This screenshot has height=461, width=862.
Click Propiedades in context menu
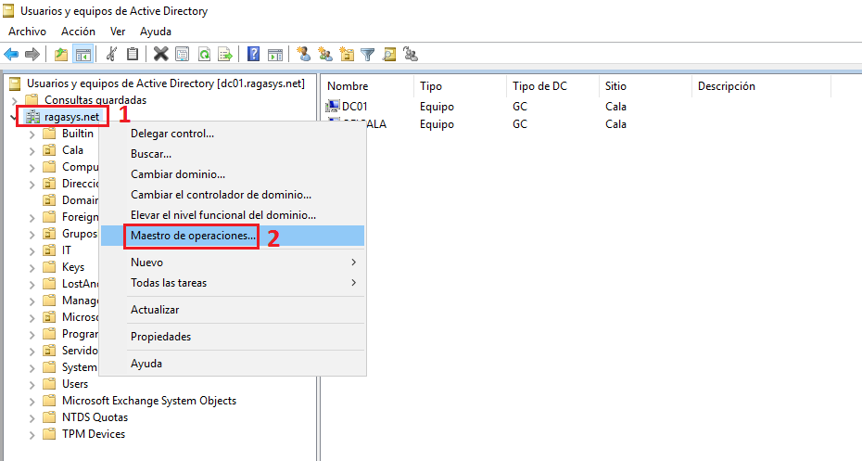pyautogui.click(x=233, y=337)
